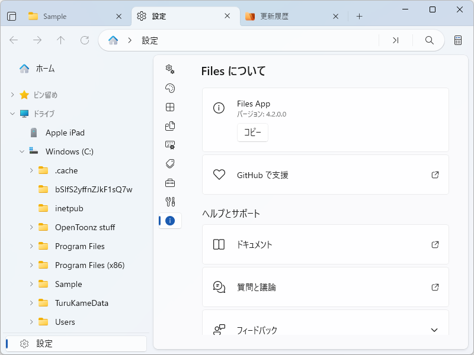Click the コピー button
Viewport: 474px width, 355px height.
(x=252, y=132)
